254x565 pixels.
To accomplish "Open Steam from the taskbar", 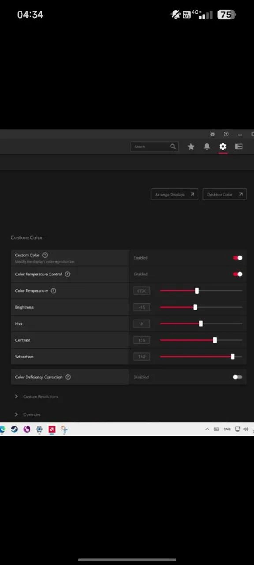I will tap(15, 429).
